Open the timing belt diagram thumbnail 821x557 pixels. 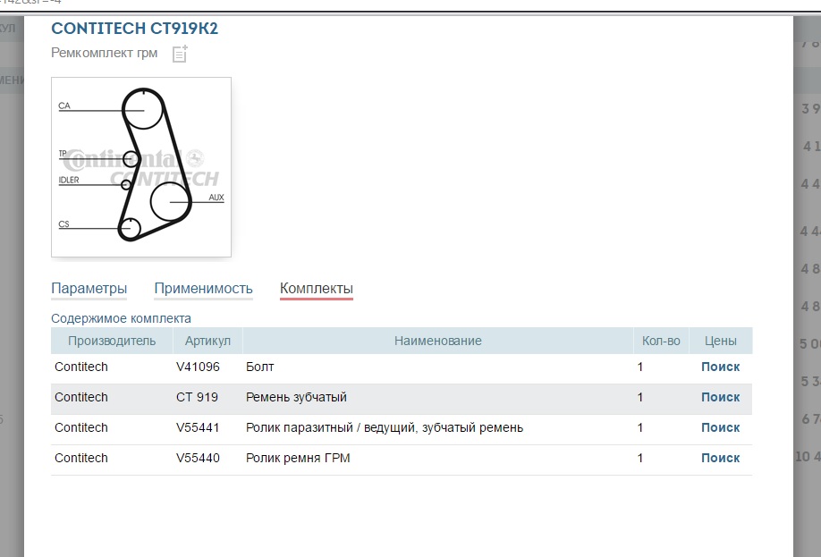[x=141, y=167]
